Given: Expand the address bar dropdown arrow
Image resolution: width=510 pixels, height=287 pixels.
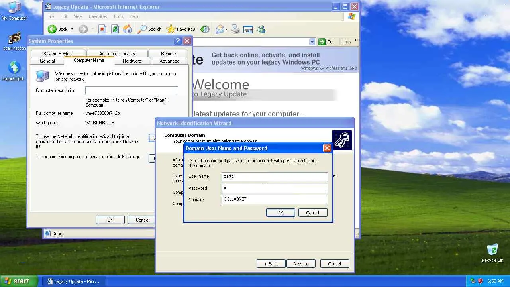Looking at the screenshot, I should tap(312, 42).
